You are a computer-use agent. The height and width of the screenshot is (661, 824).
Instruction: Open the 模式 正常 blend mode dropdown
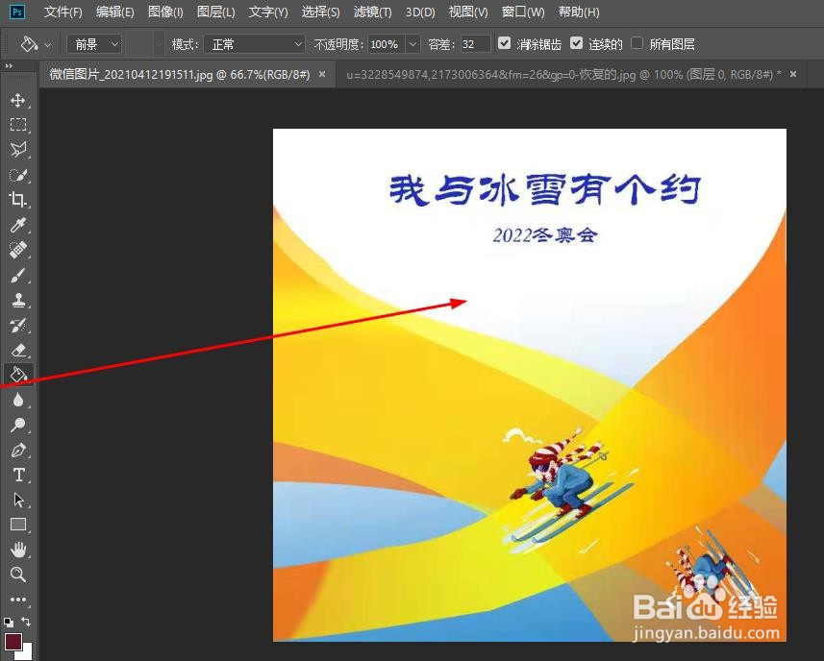coord(255,44)
